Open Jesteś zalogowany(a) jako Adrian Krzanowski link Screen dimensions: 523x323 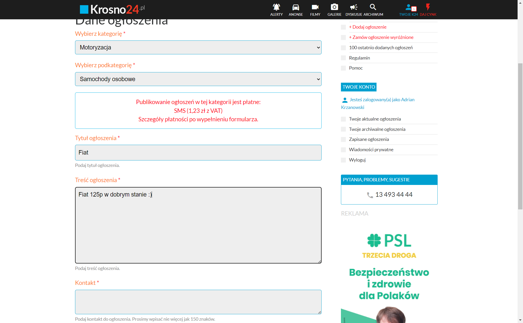pos(378,103)
